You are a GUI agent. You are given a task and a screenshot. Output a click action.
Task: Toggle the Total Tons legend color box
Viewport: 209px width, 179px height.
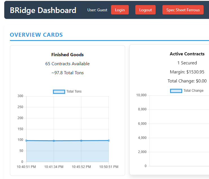click(x=59, y=91)
